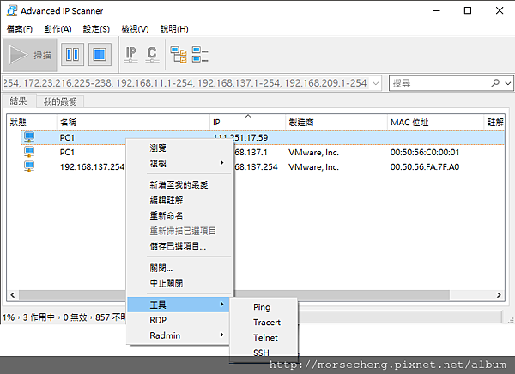The height and width of the screenshot is (374, 515).
Task: Select Telnet from the tools submenu
Action: click(264, 337)
